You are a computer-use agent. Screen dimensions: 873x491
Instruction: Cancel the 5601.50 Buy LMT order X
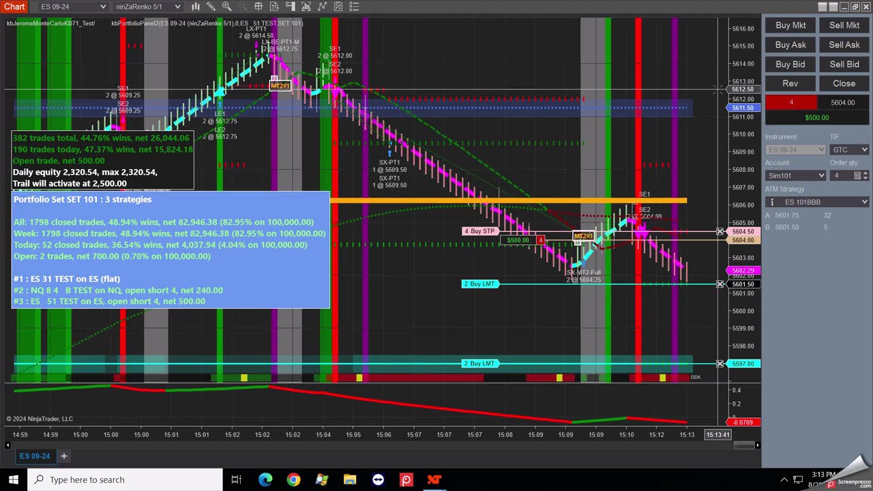tap(720, 284)
